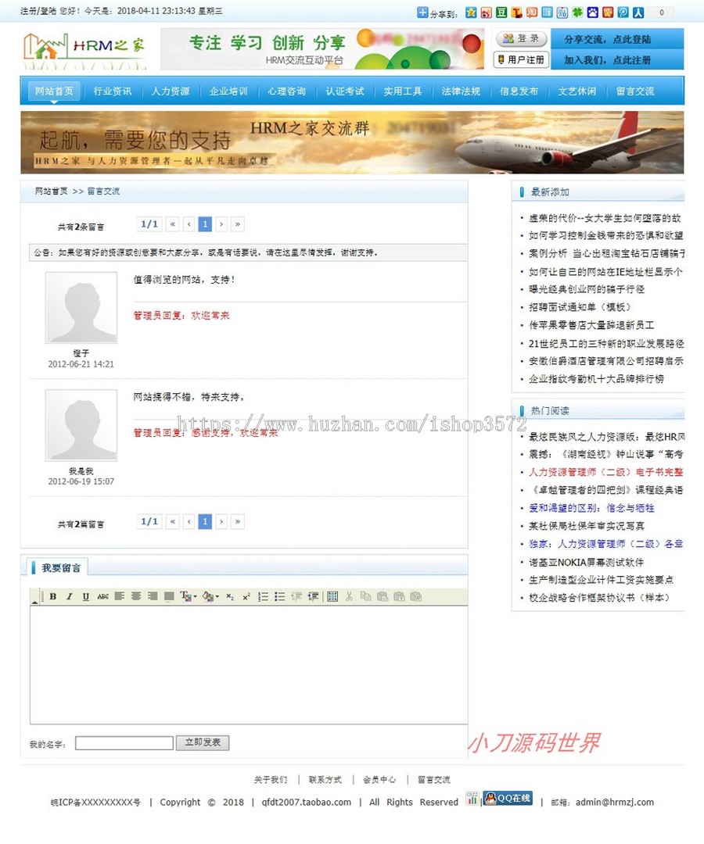Share the page to 豆瓣
The image size is (704, 844).
click(x=500, y=12)
